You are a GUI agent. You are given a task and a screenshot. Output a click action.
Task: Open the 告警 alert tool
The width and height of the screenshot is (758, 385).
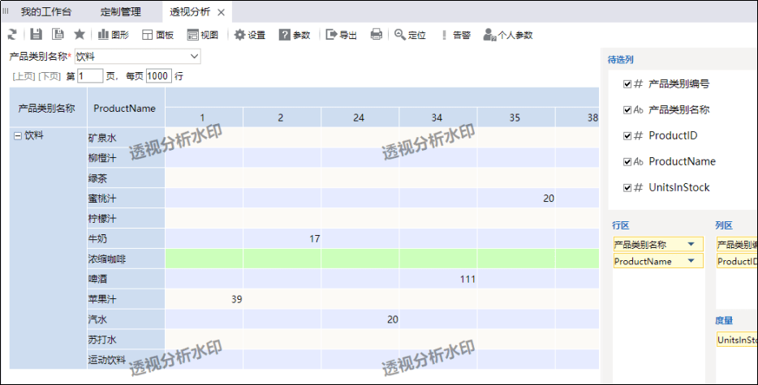(x=455, y=35)
